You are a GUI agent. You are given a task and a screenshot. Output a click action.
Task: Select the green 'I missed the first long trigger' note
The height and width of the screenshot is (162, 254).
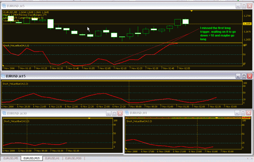(218, 34)
